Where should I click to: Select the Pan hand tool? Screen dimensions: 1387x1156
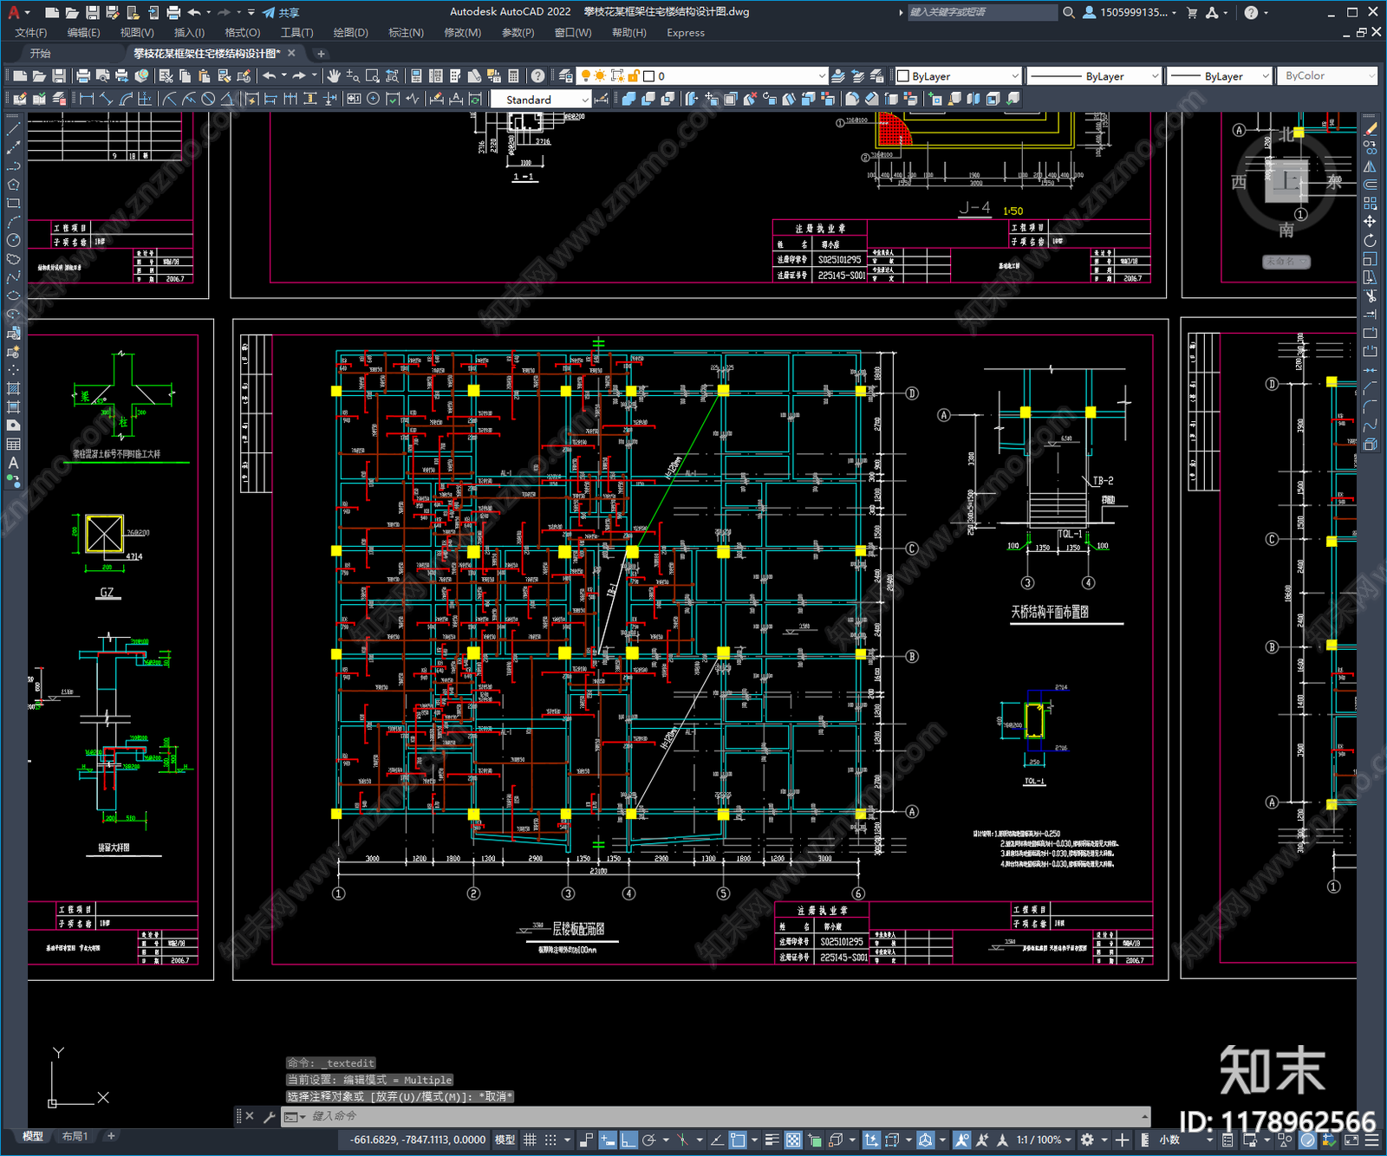pyautogui.click(x=334, y=76)
